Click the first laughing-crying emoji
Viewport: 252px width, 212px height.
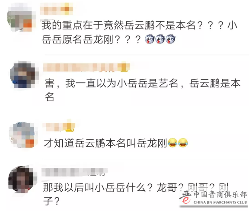172,143
